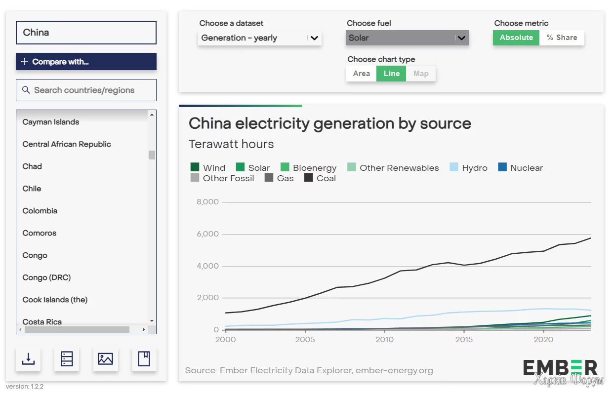Click the dataset dropdown chevron arrow
Screen dimensions: 613x393
314,38
